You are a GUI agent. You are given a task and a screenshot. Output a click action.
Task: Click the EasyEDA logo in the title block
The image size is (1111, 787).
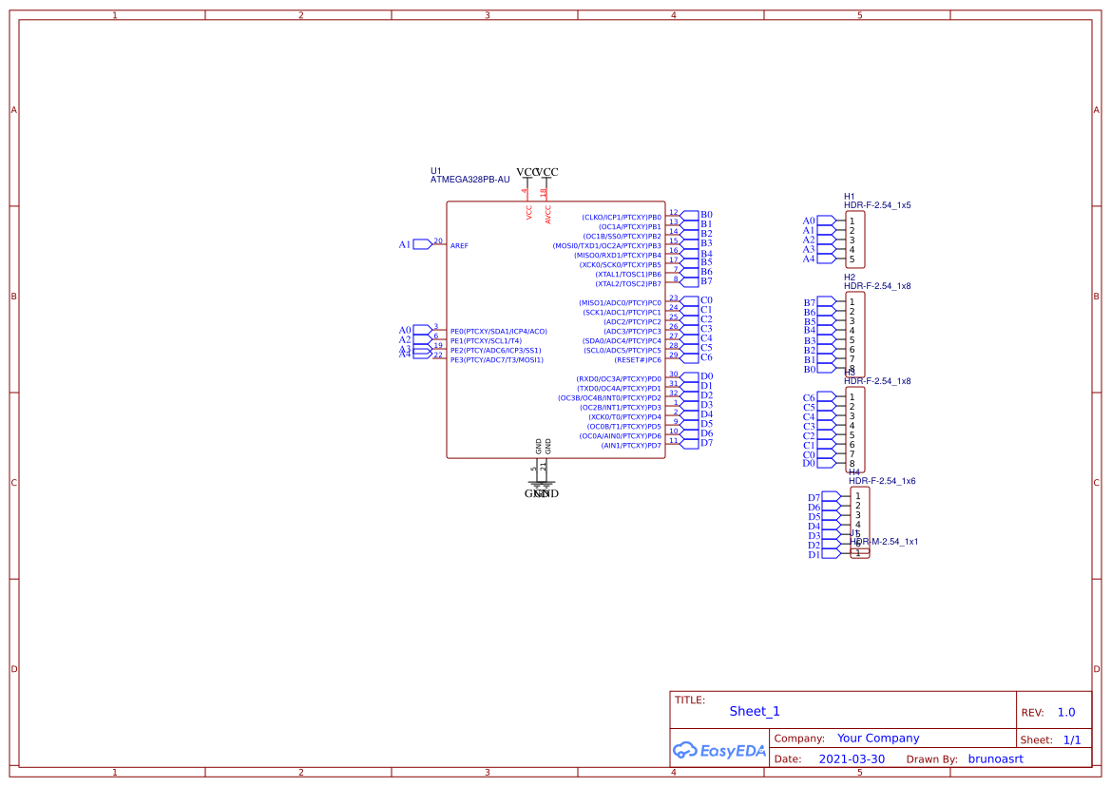click(718, 750)
